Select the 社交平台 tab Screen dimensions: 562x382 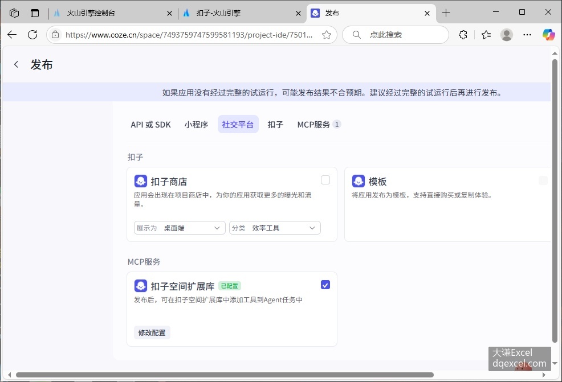[x=238, y=124]
